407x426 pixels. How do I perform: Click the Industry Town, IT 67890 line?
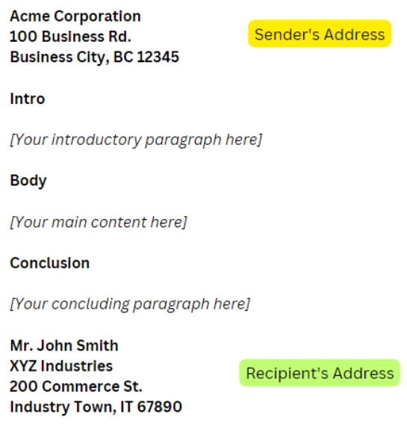point(96,407)
